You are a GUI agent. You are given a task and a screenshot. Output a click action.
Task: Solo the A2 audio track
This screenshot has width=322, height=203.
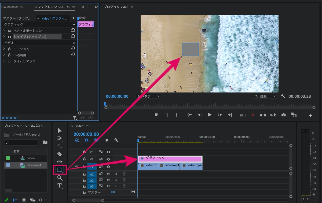116,180
